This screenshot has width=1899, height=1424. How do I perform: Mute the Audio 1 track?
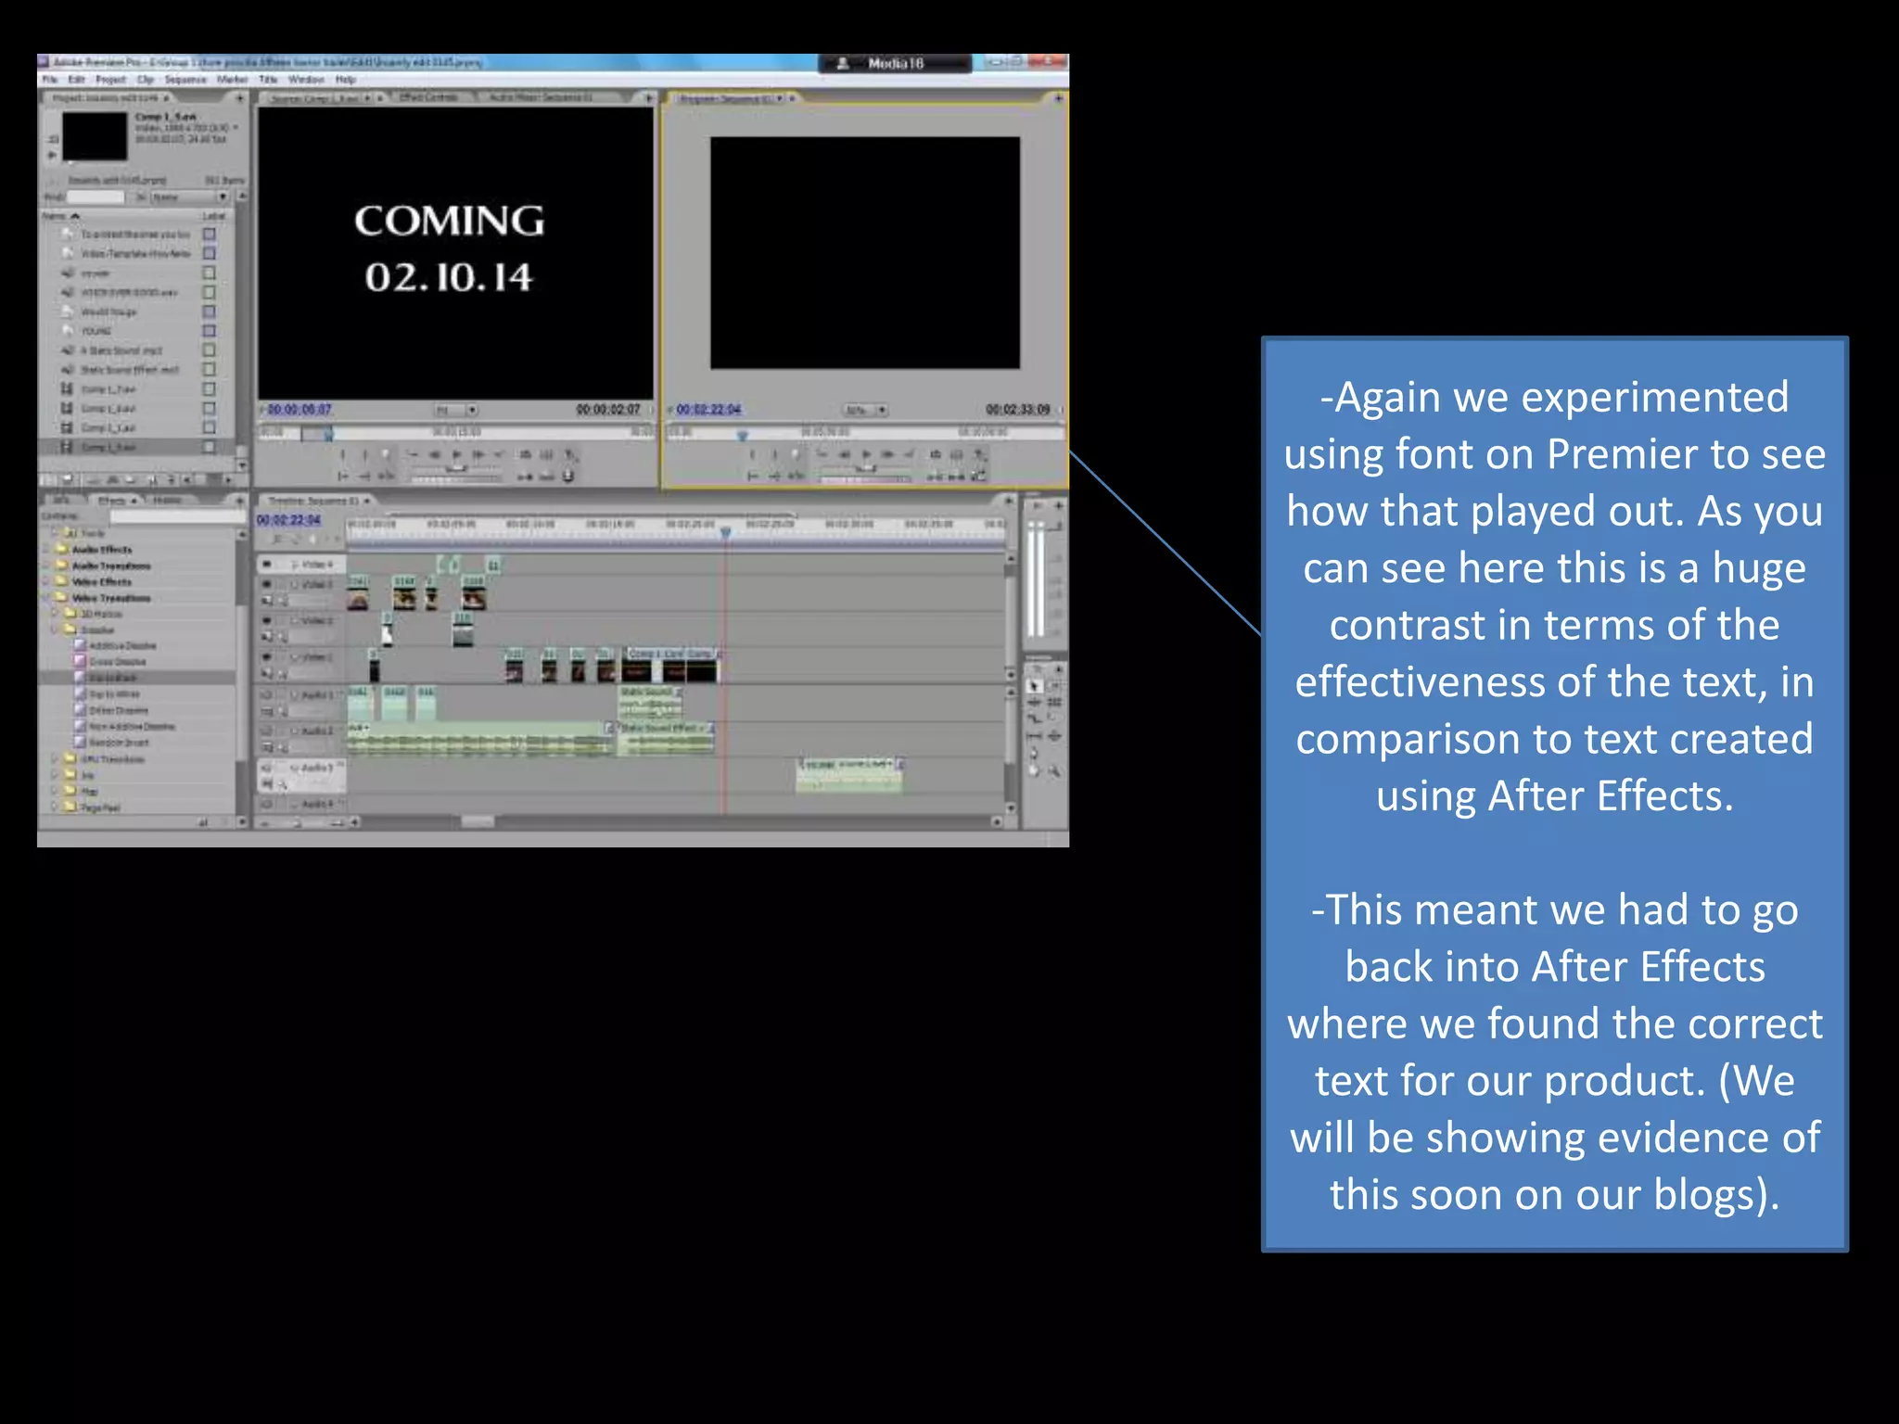click(267, 693)
